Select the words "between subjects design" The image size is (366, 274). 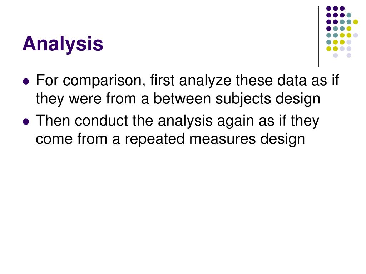coord(237,99)
